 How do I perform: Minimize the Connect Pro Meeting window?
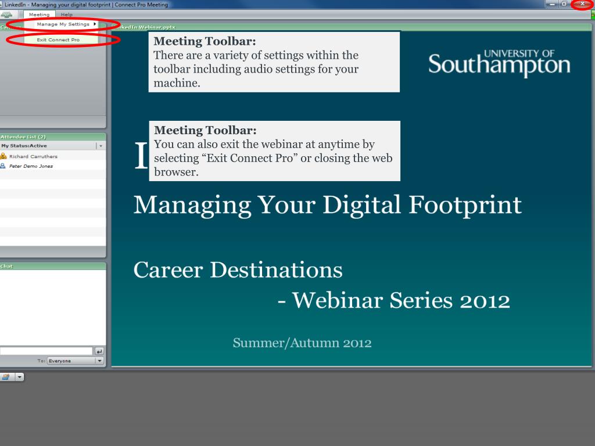click(x=552, y=4)
